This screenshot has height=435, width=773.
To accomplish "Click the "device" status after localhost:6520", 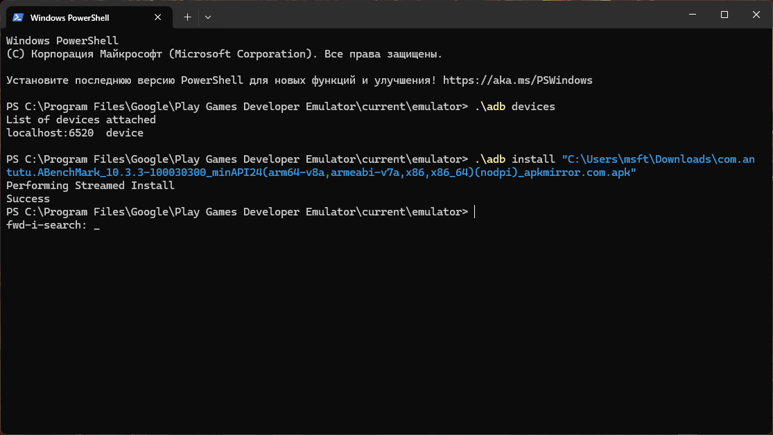I will pos(125,133).
